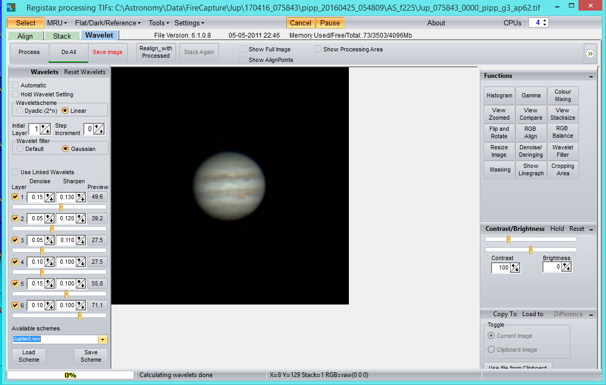Adjust Initial Layer spinner arrows
Screen dimensions: 606x385
pos(45,129)
